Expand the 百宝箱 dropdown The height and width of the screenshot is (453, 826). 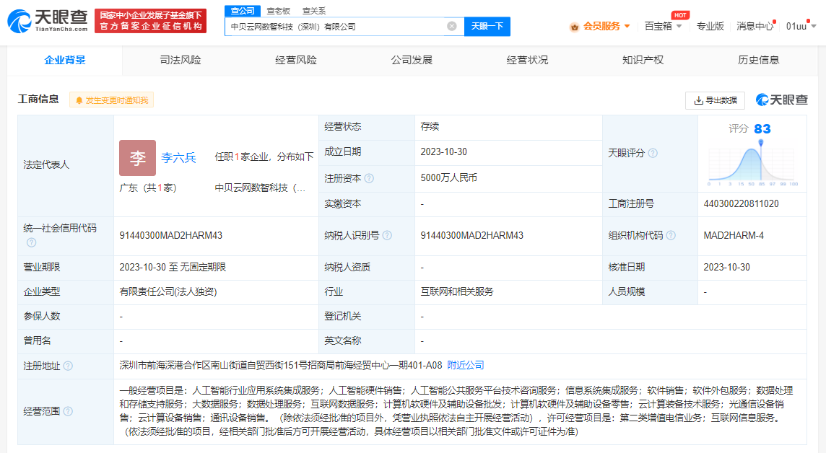coord(662,26)
